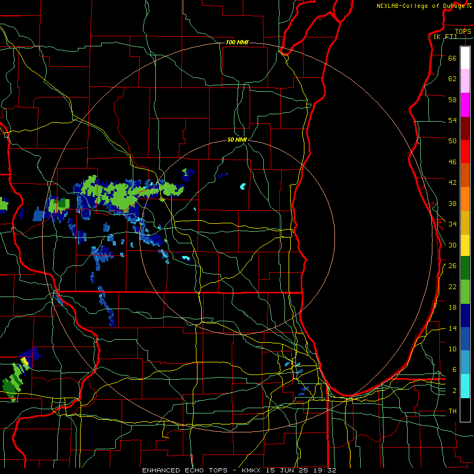Click legend value "62"
Viewport: 474px width, 474px height.
452,78
